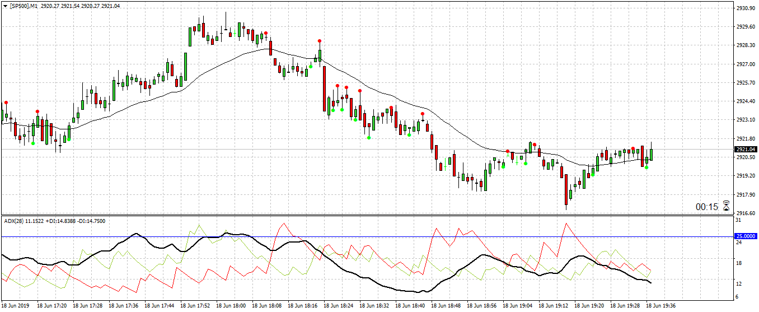Open the chart menu triangle beside [SP500]
This screenshot has width=759, height=312.
5,6
